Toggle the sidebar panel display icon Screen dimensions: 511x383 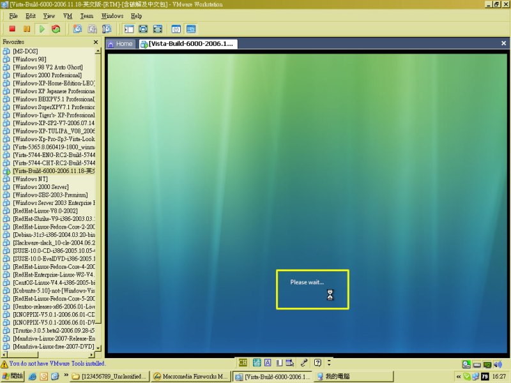coord(129,29)
